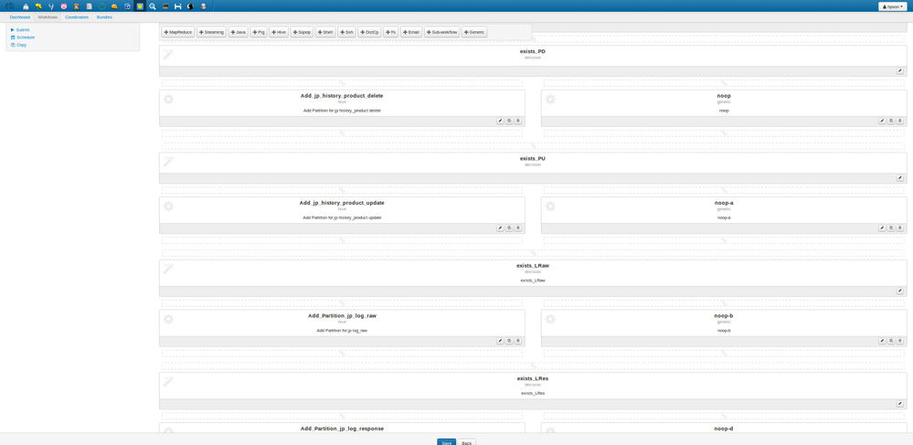
Task: Edit the exists_LRaw decision node
Action: pos(899,291)
